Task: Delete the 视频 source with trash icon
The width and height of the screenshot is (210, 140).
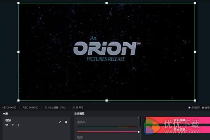Action: [66, 122]
